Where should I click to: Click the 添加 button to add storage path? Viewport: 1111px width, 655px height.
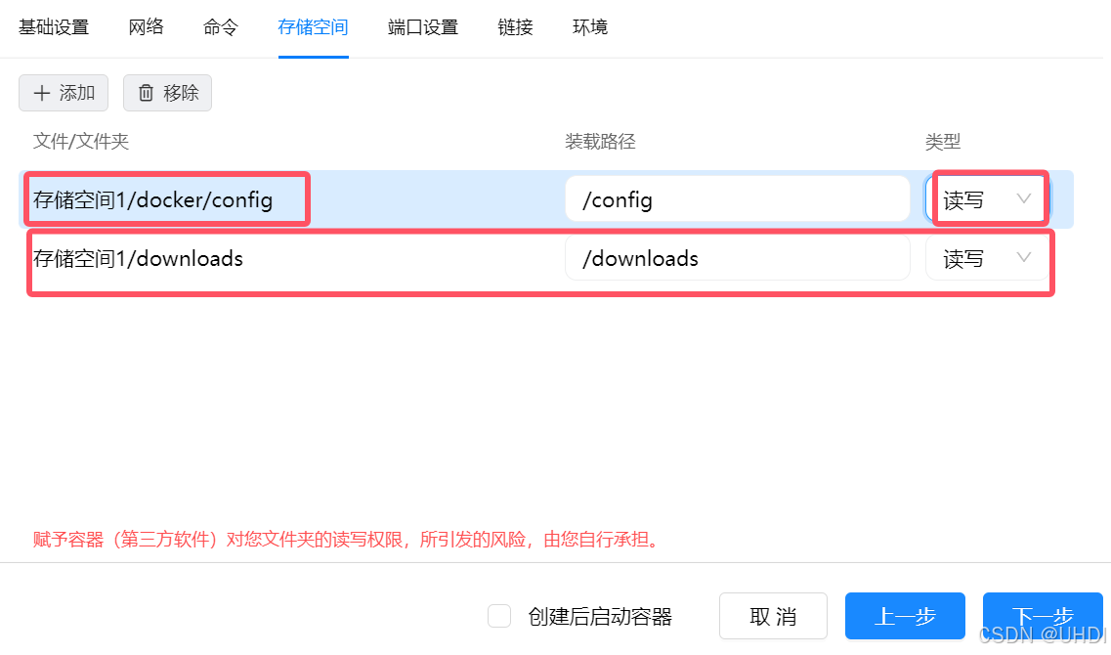pos(64,93)
